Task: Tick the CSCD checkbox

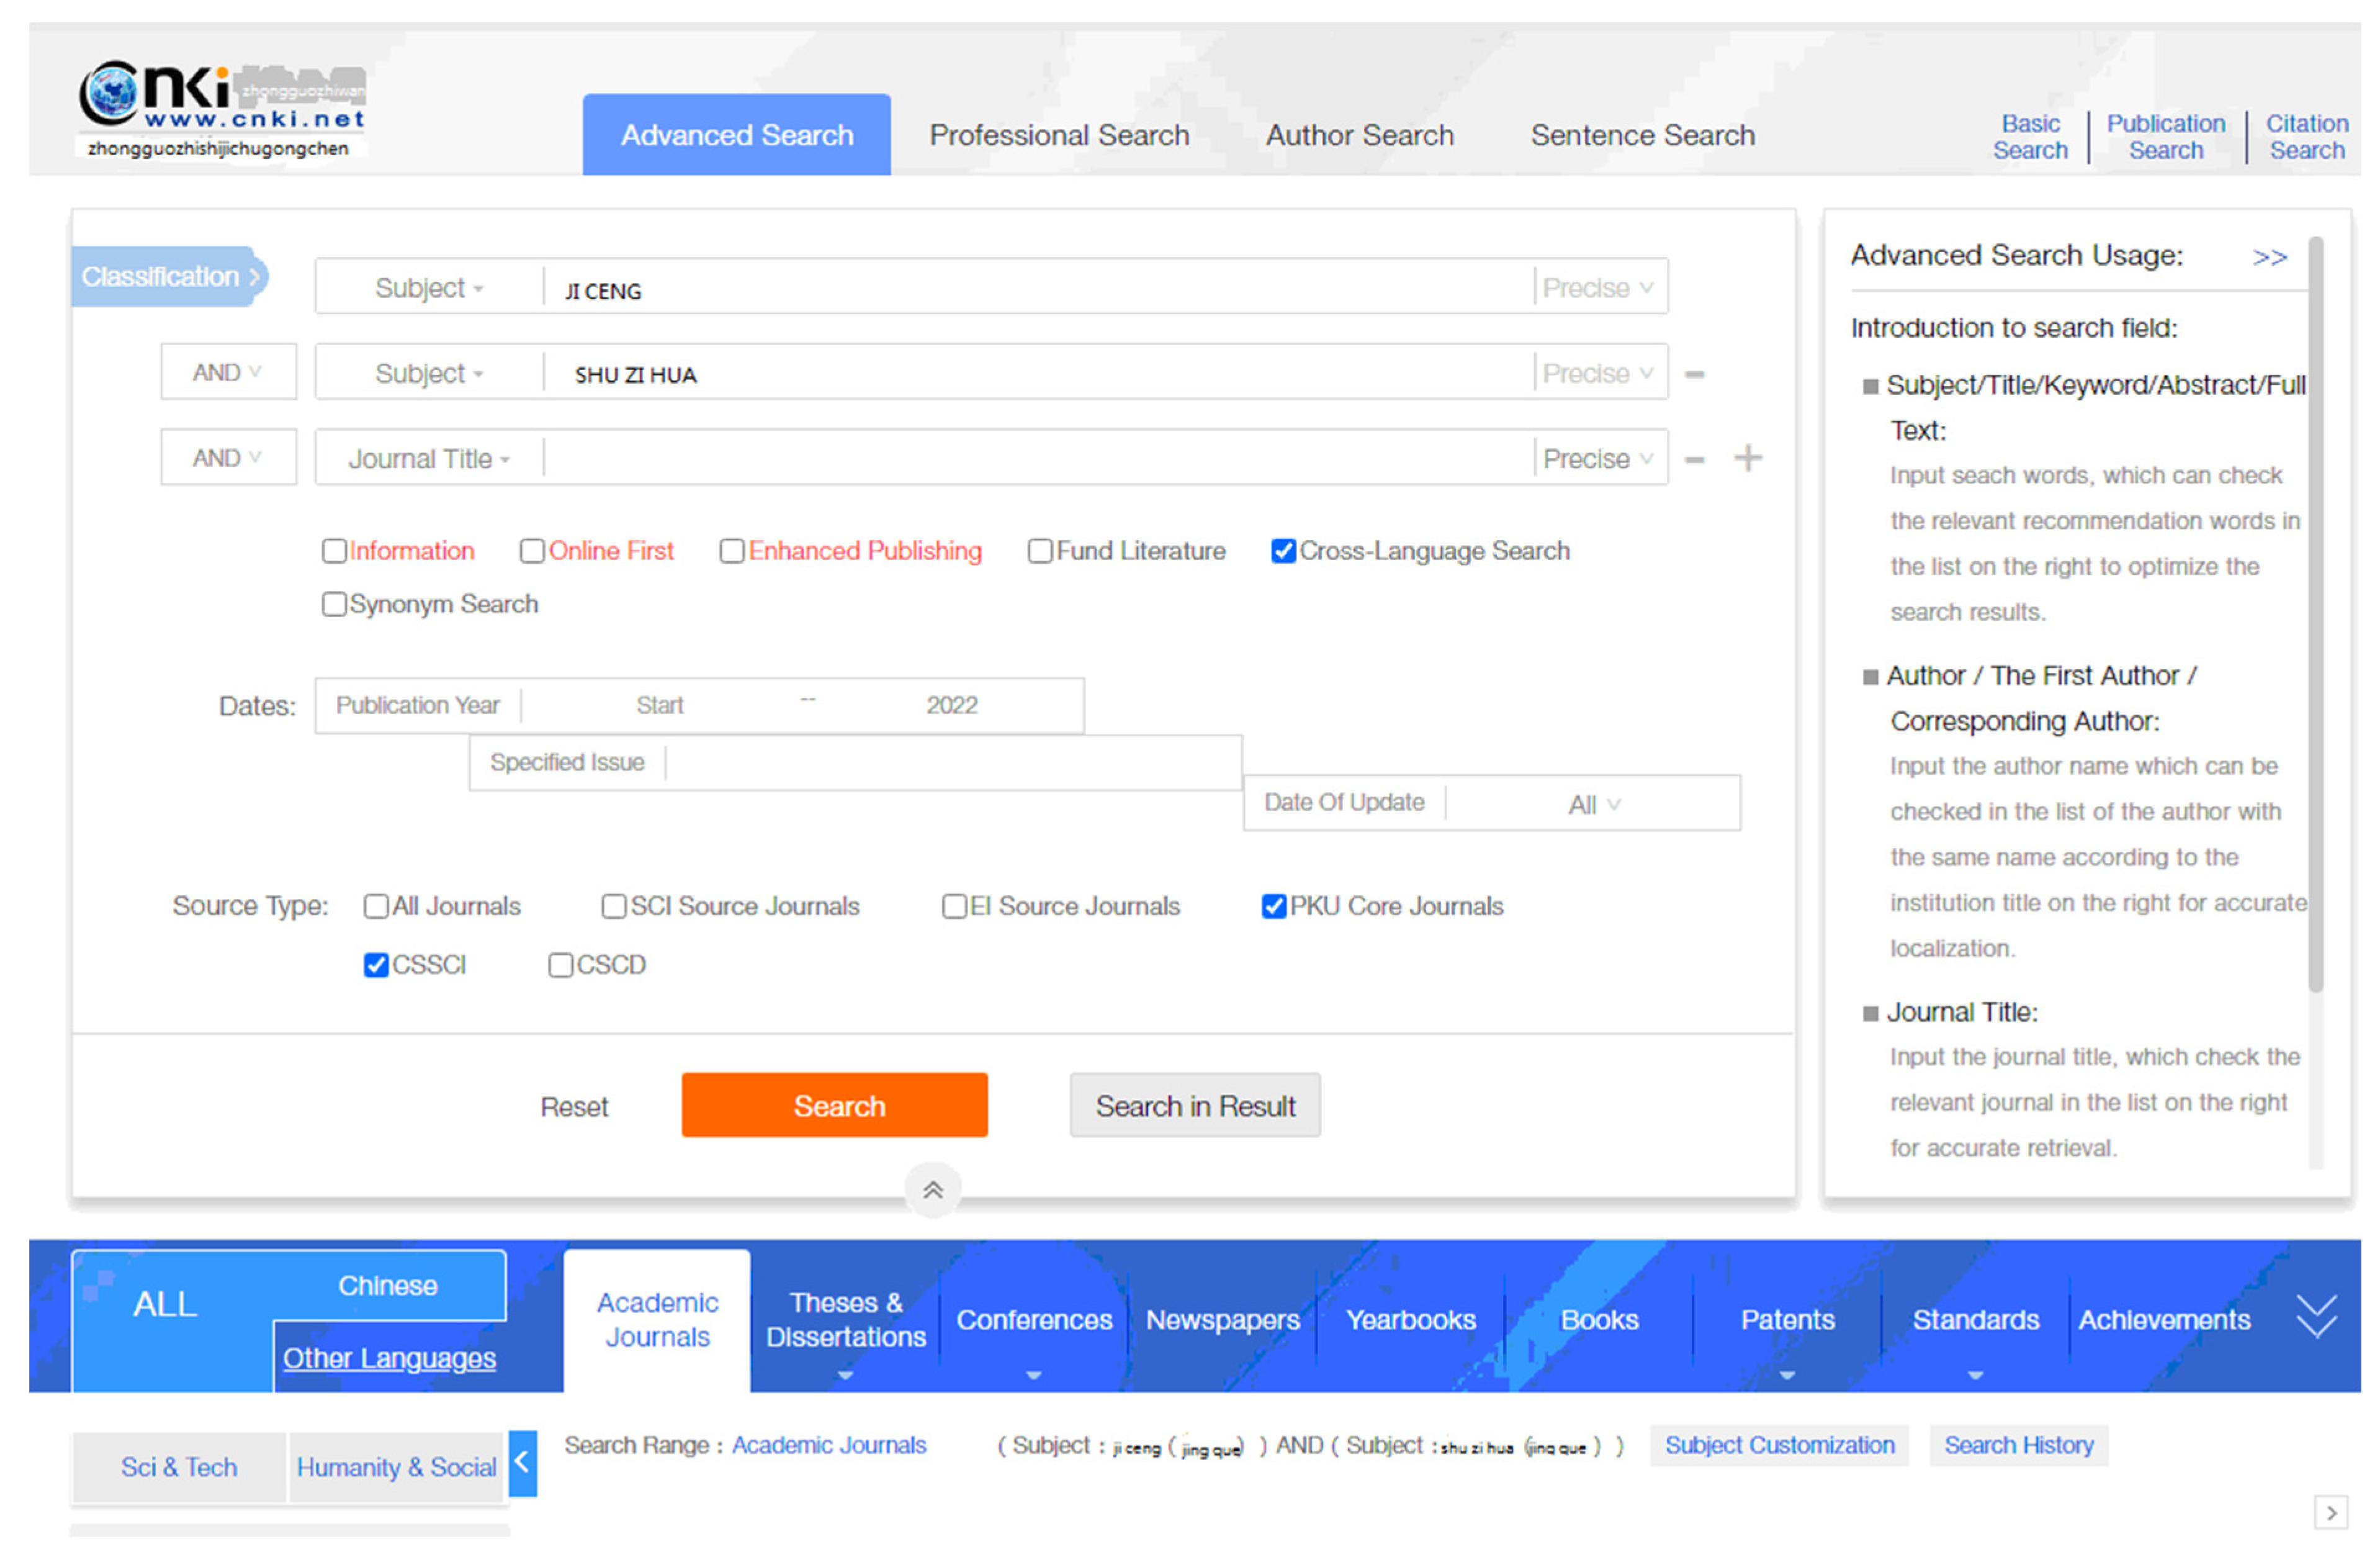Action: 560,965
